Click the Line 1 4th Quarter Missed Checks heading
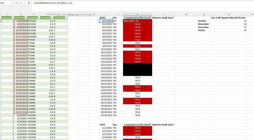This screenshot has width=254, height=140. tap(228, 18)
